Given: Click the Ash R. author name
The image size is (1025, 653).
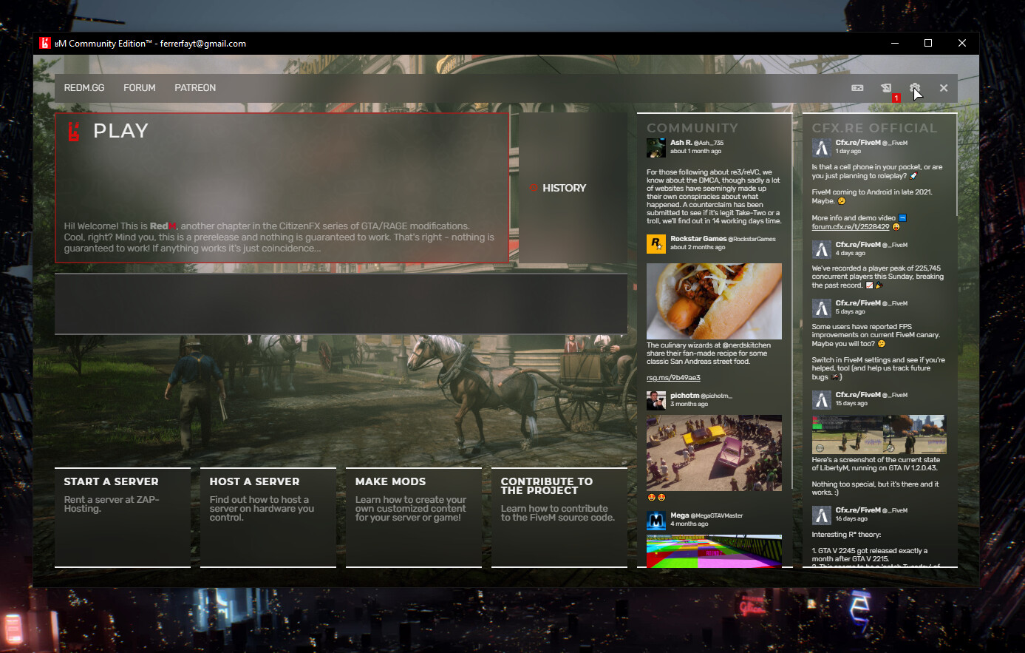Looking at the screenshot, I should (681, 143).
